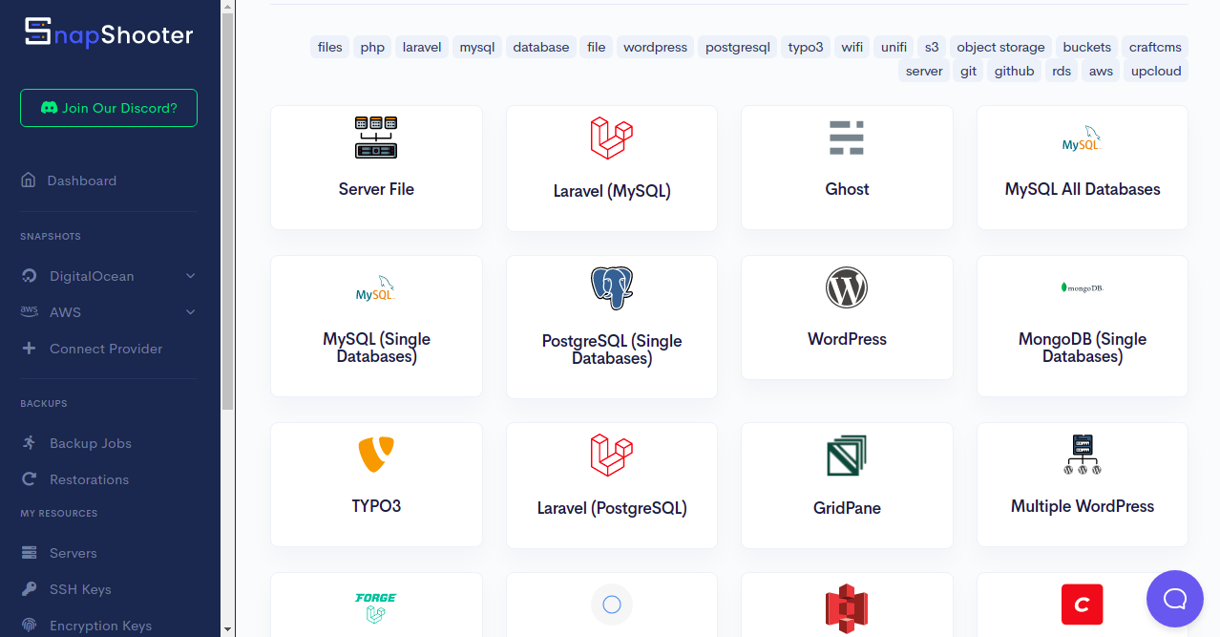Click the Restorations circular arrow icon
Screen dimensions: 1220x637
pyautogui.click(x=30, y=479)
